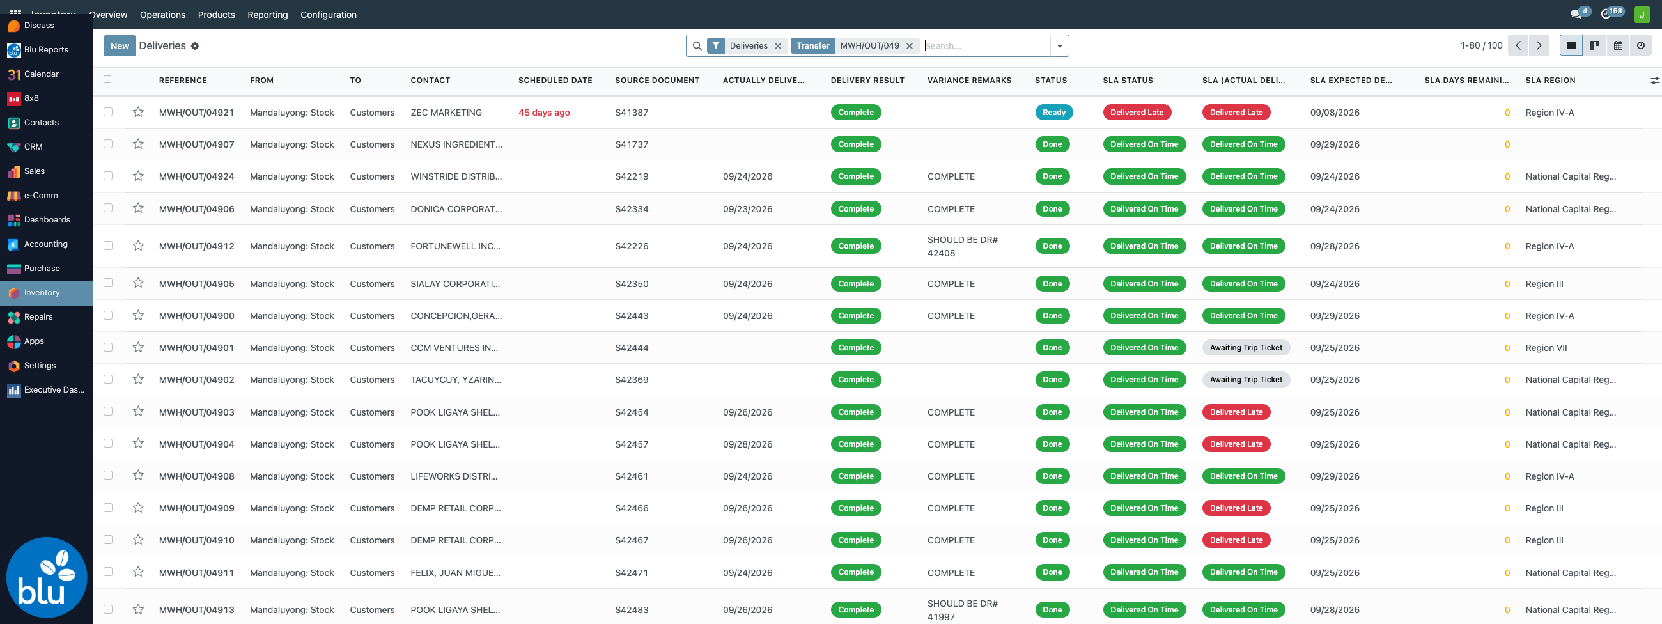Open the Reporting menu
The height and width of the screenshot is (624, 1662).
tap(268, 15)
